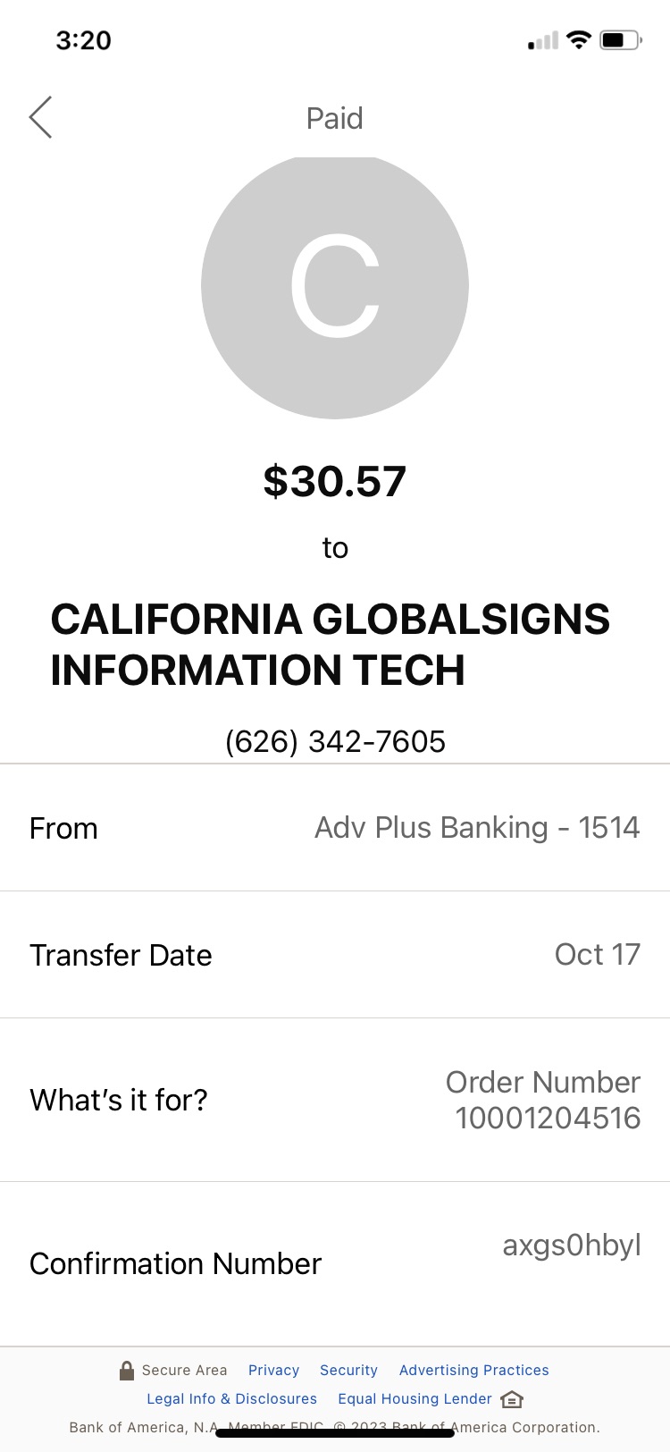Open the Privacy link
This screenshot has width=670, height=1452.
tap(273, 1370)
